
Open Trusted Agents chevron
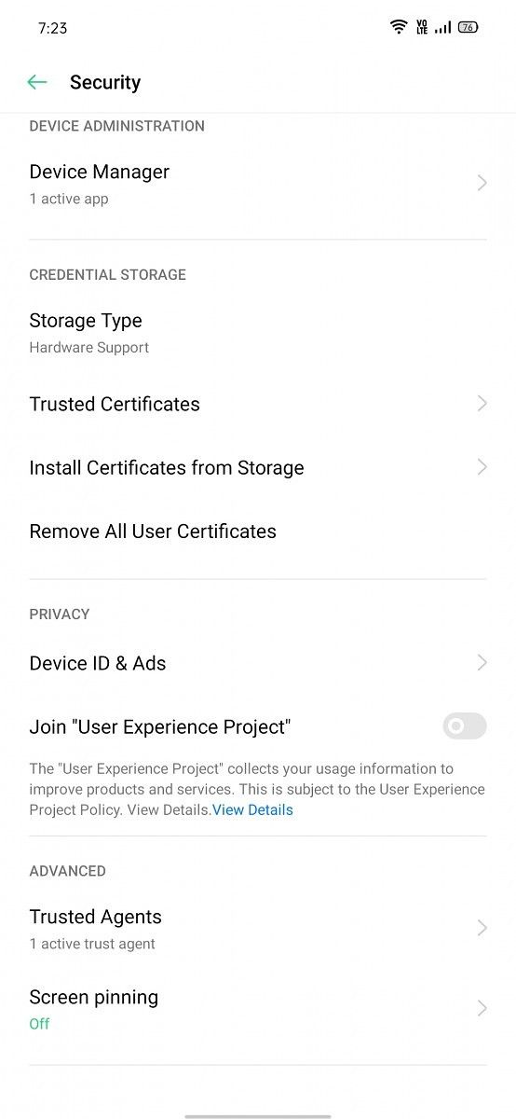pos(482,928)
